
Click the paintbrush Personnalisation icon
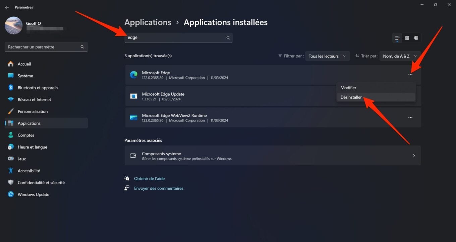point(11,111)
